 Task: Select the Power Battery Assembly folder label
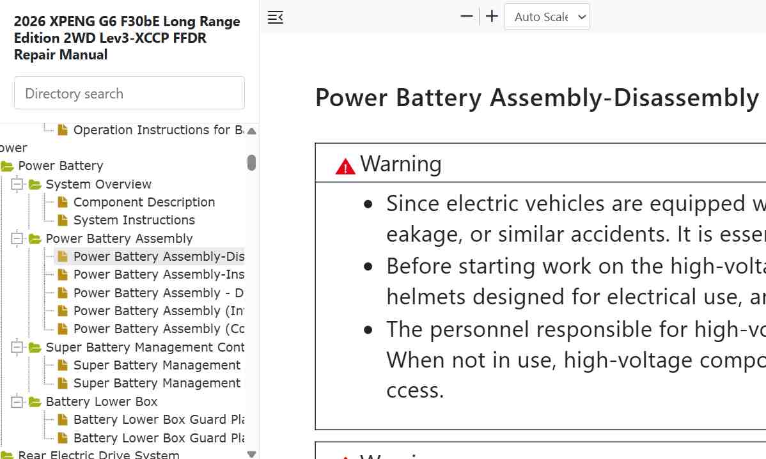pos(119,238)
